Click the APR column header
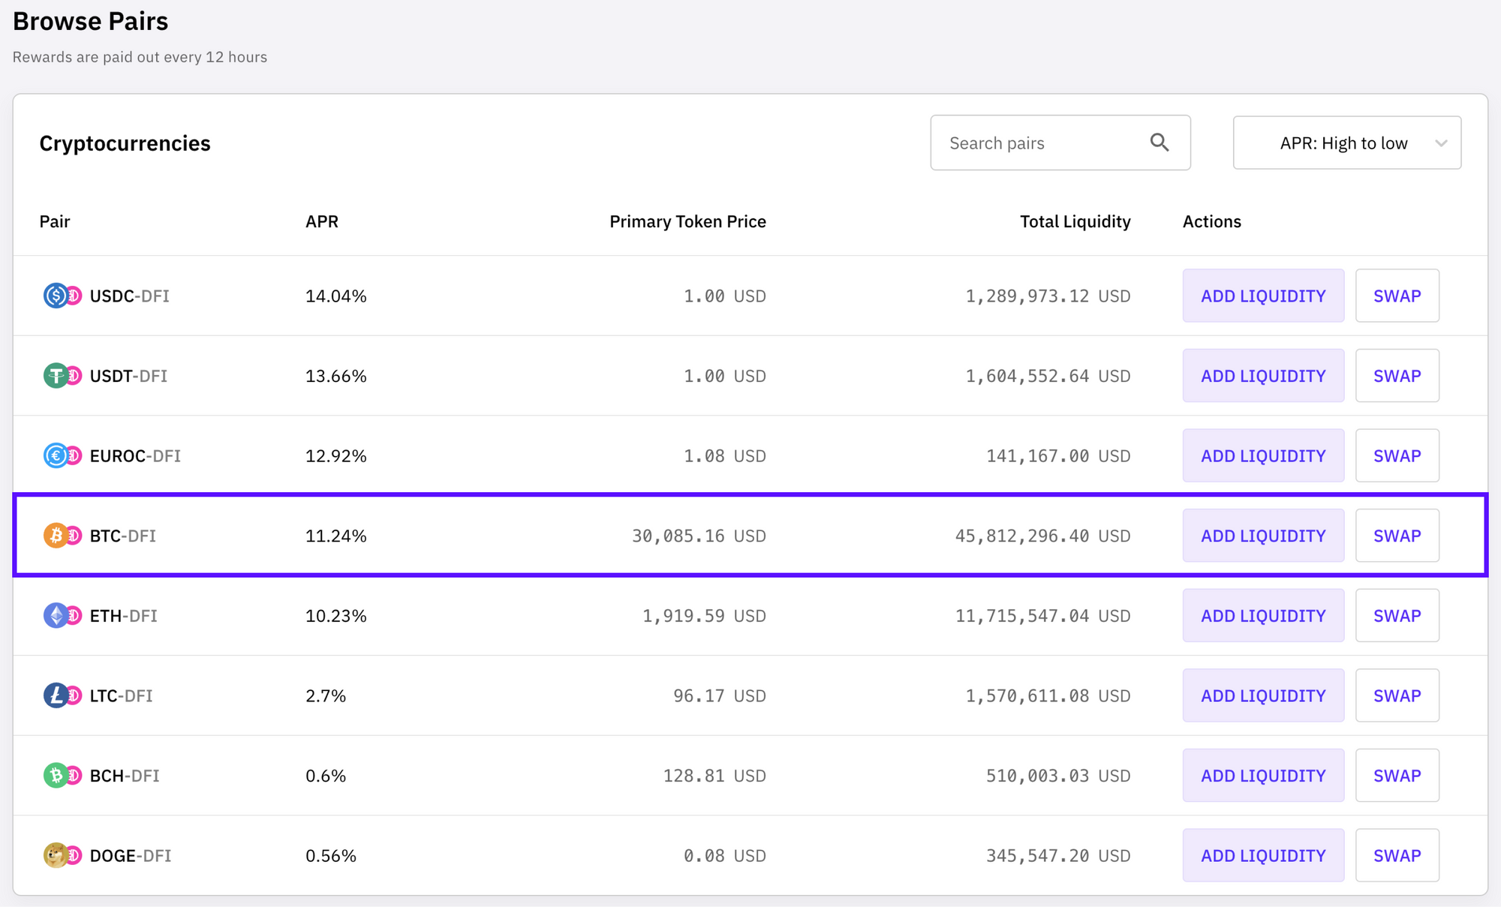Image resolution: width=1501 pixels, height=907 pixels. tap(322, 221)
